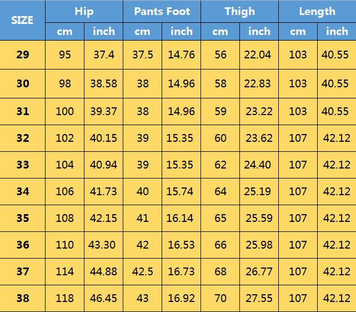This screenshot has height=312, width=356.
Task: Click the hip value 118 cell
Action: 65,298
